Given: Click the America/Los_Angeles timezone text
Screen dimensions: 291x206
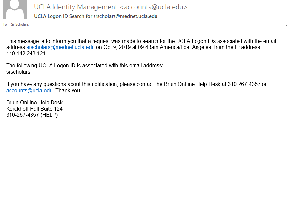Looking at the screenshot, I should click(185, 47).
